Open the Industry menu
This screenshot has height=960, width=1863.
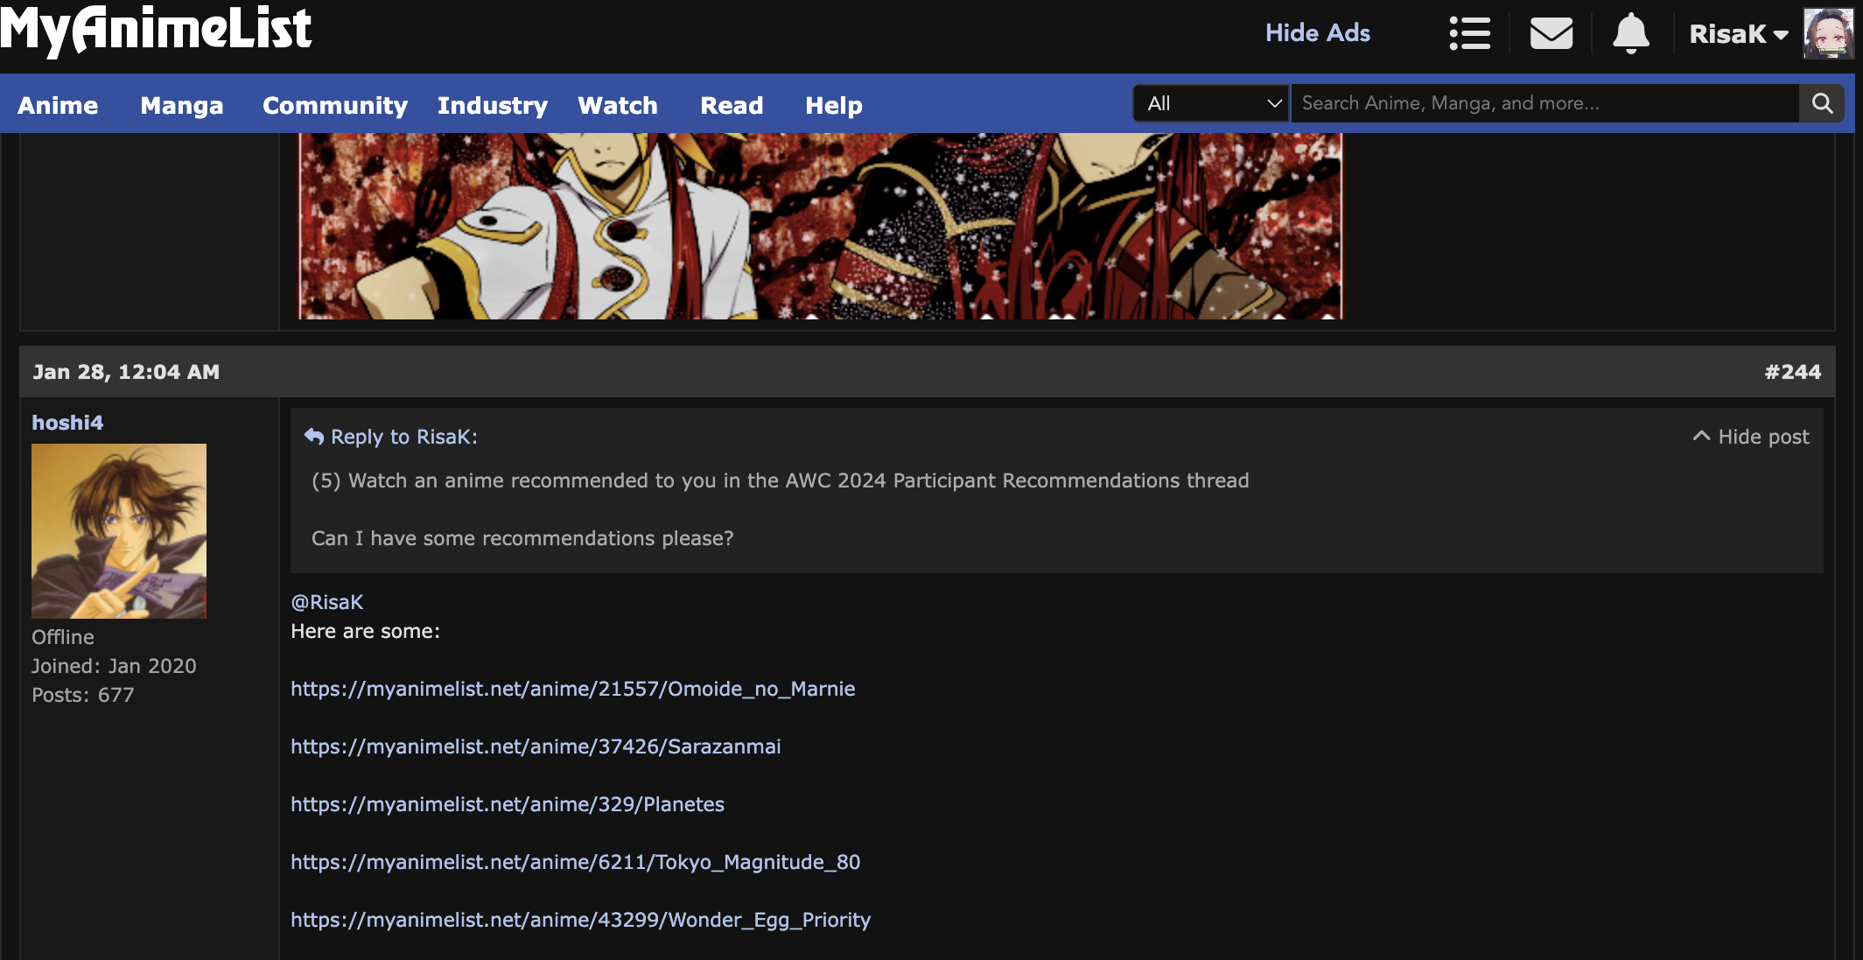tap(493, 105)
